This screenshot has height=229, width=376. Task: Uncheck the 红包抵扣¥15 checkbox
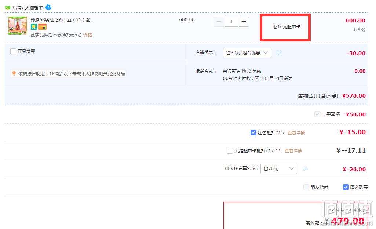pos(253,132)
